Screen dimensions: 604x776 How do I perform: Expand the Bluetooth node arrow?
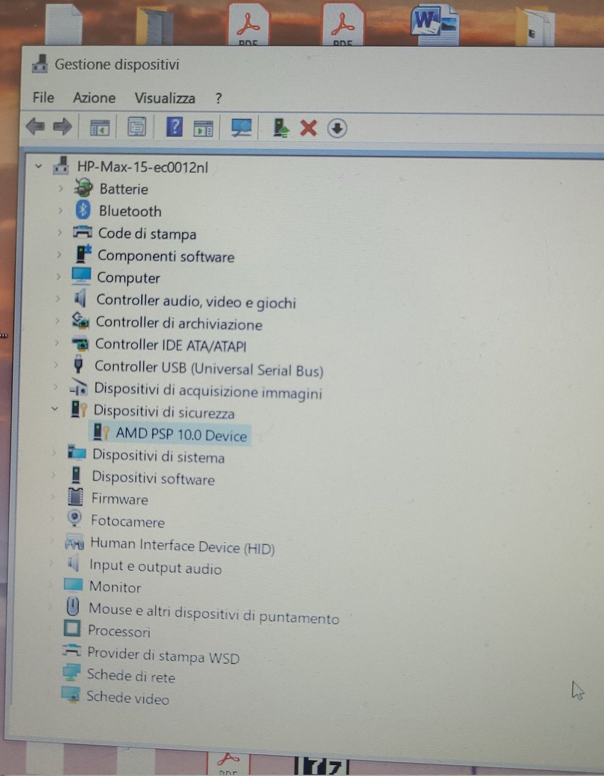pos(61,211)
